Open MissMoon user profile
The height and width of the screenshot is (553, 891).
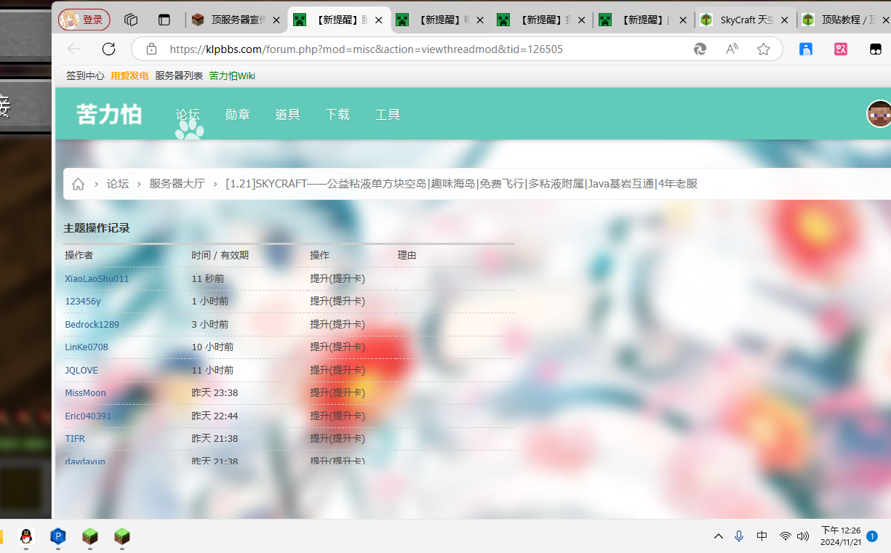click(x=85, y=392)
